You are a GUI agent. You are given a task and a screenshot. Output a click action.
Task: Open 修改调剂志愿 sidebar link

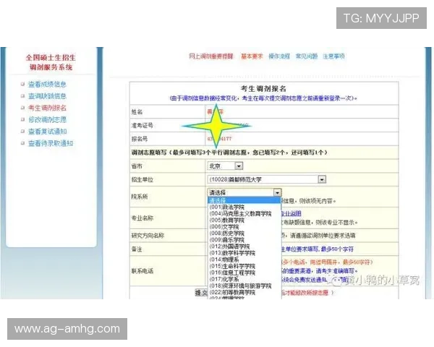coord(47,119)
